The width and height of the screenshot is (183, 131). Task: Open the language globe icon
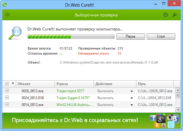(x=165, y=15)
